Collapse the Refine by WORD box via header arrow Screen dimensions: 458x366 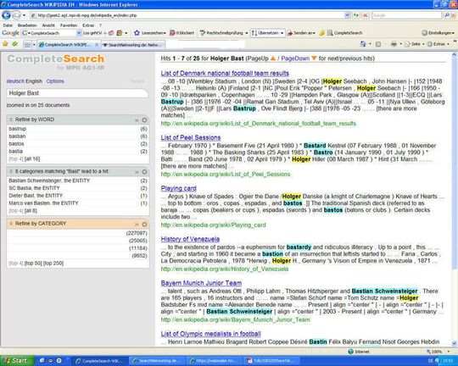11,119
